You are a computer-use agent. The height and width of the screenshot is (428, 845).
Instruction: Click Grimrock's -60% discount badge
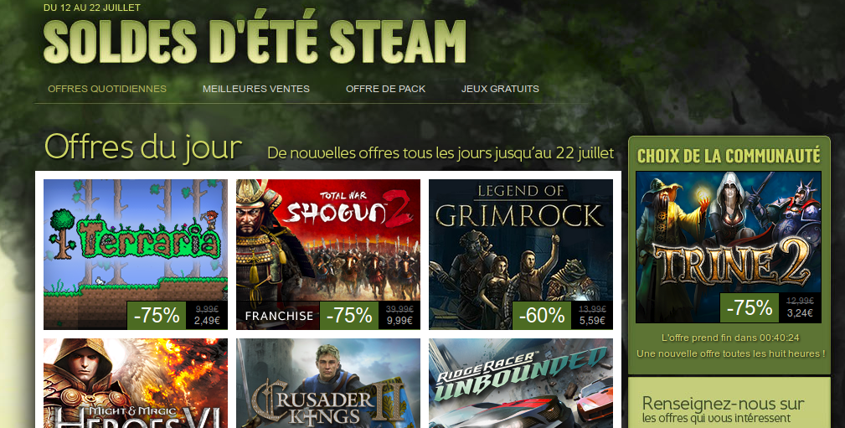(x=542, y=315)
